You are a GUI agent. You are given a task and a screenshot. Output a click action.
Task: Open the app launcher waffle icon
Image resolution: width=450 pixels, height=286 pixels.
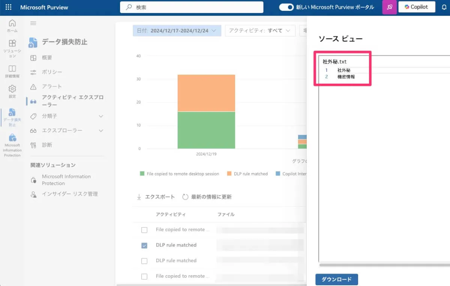[8, 7]
